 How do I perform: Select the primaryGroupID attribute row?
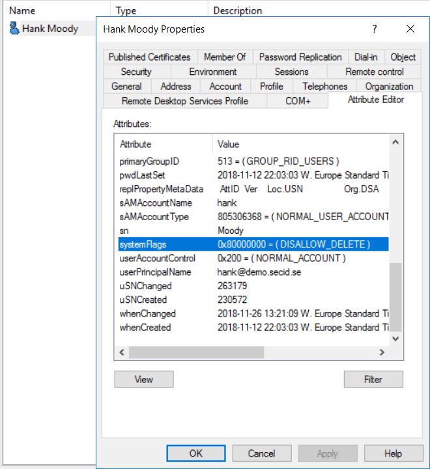tap(253, 162)
